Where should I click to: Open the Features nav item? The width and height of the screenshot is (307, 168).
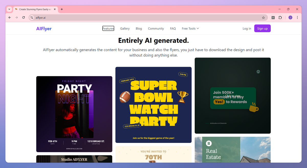point(108,29)
